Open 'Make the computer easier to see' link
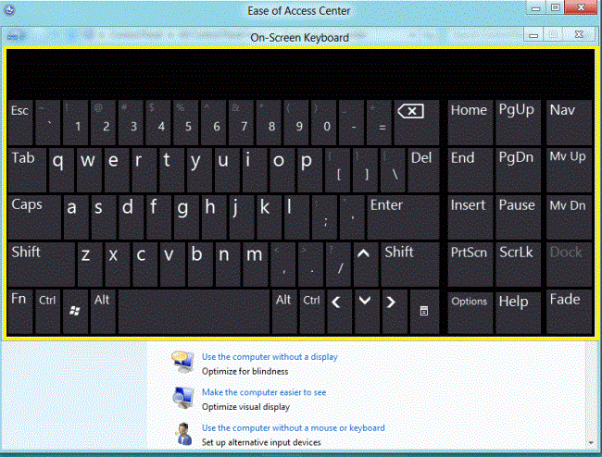 click(x=264, y=392)
